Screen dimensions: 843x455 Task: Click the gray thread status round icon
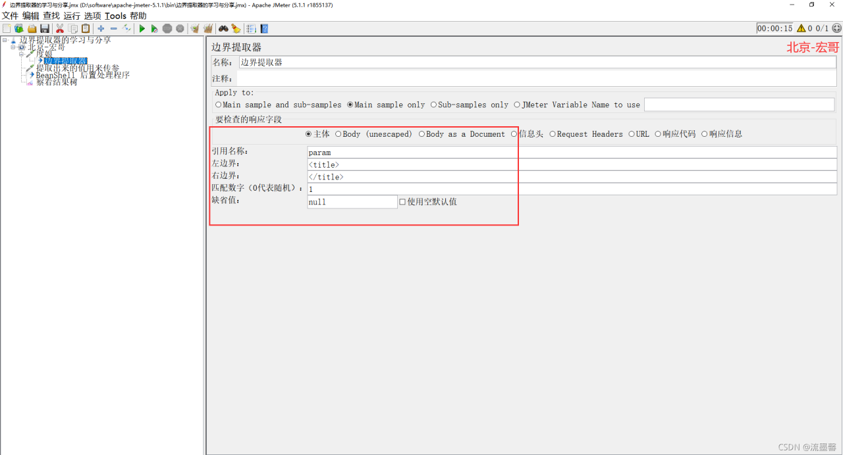[836, 28]
